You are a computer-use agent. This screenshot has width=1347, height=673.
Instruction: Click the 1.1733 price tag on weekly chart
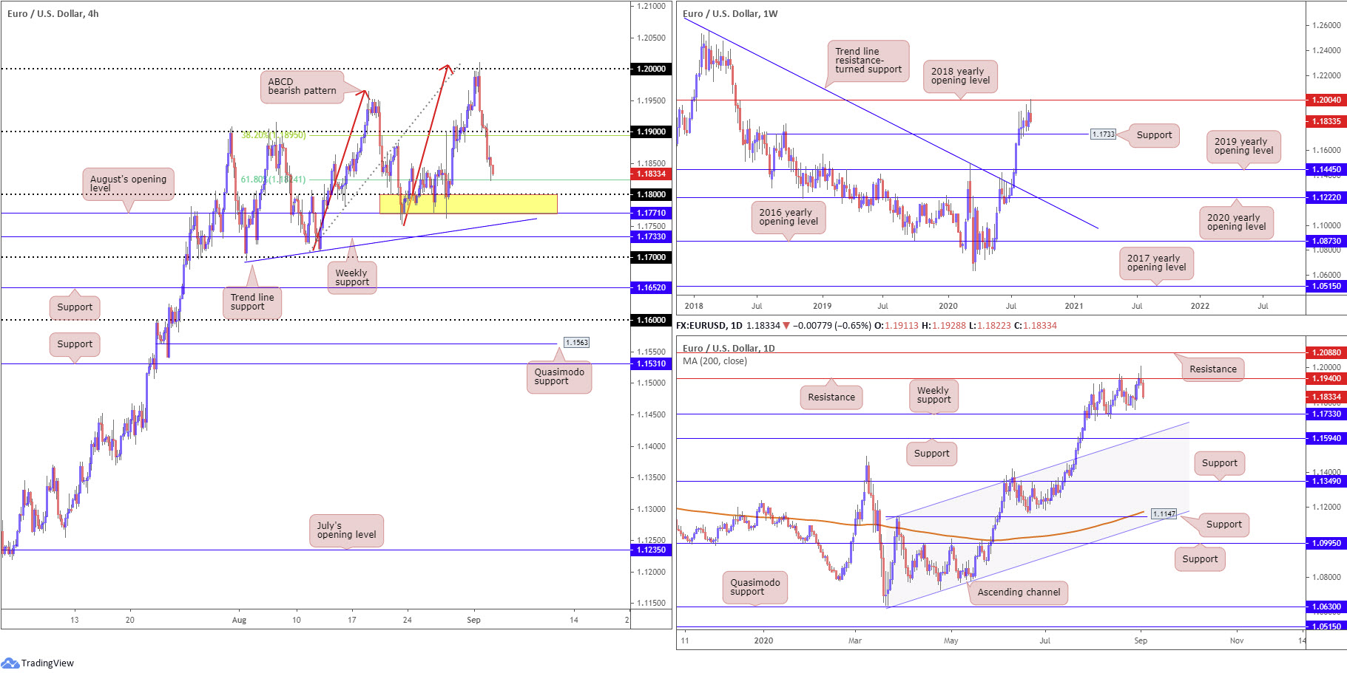click(1103, 134)
